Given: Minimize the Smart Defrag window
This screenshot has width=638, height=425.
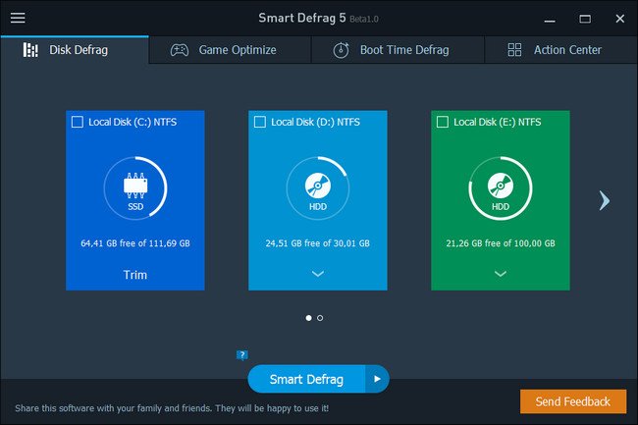Looking at the screenshot, I should 550,19.
